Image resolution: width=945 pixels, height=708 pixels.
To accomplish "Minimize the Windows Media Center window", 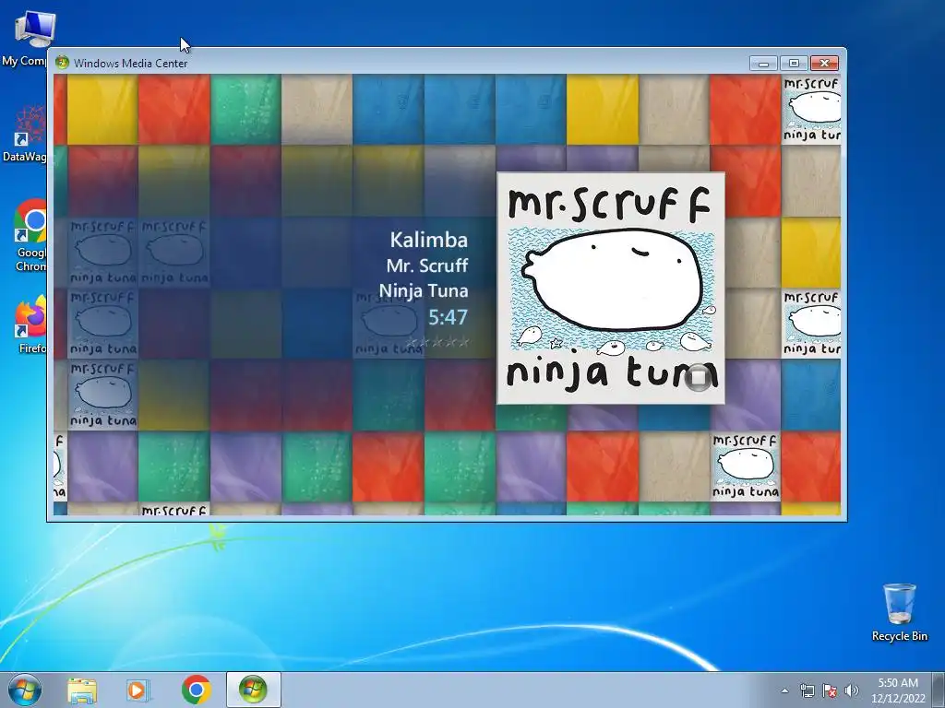I will pyautogui.click(x=763, y=63).
